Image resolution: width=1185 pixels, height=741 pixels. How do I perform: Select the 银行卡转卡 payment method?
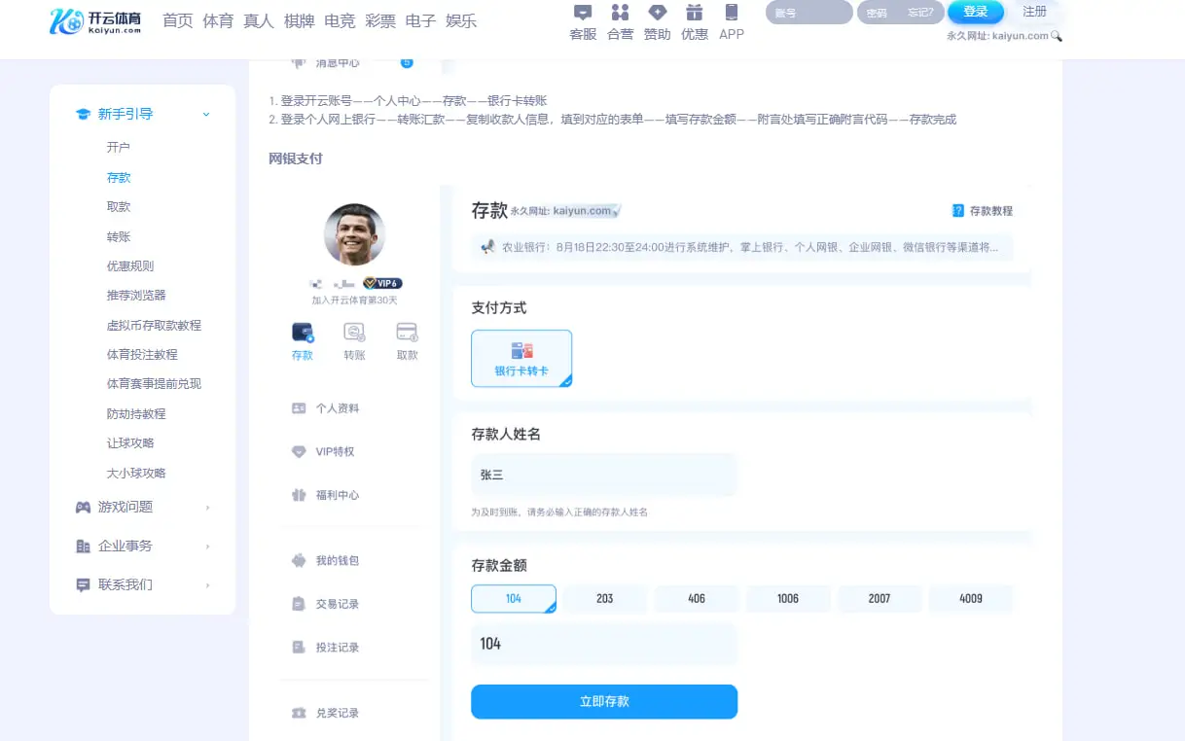click(x=521, y=358)
